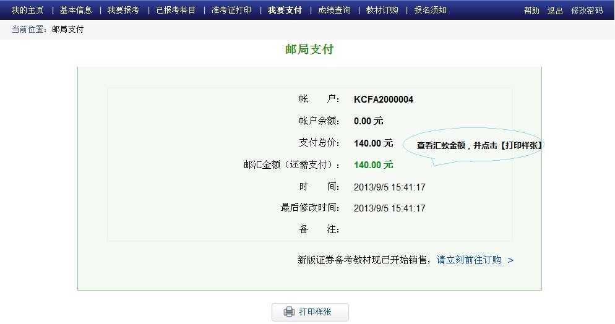Open the 报名须知 page
This screenshot has height=324, width=615.
pos(430,11)
